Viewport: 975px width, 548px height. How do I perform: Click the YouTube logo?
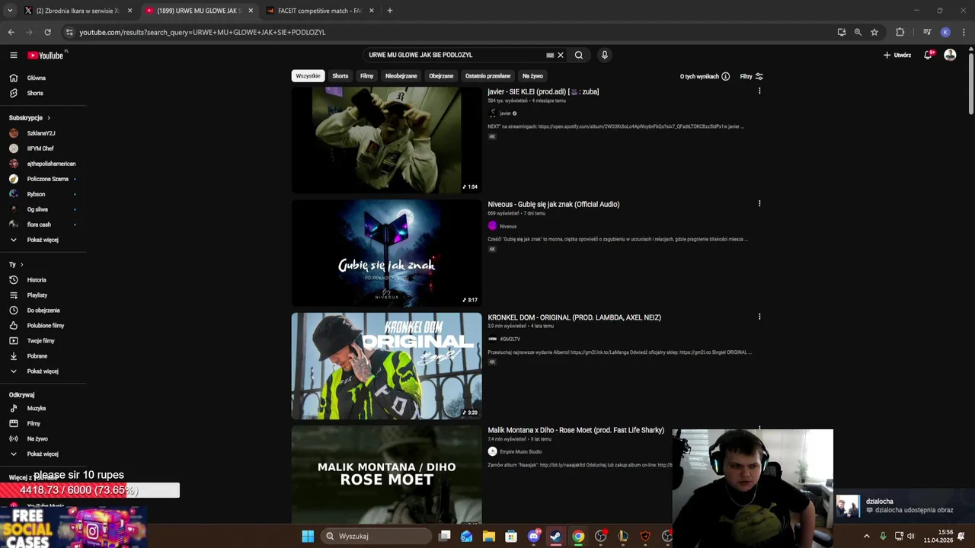tap(46, 55)
